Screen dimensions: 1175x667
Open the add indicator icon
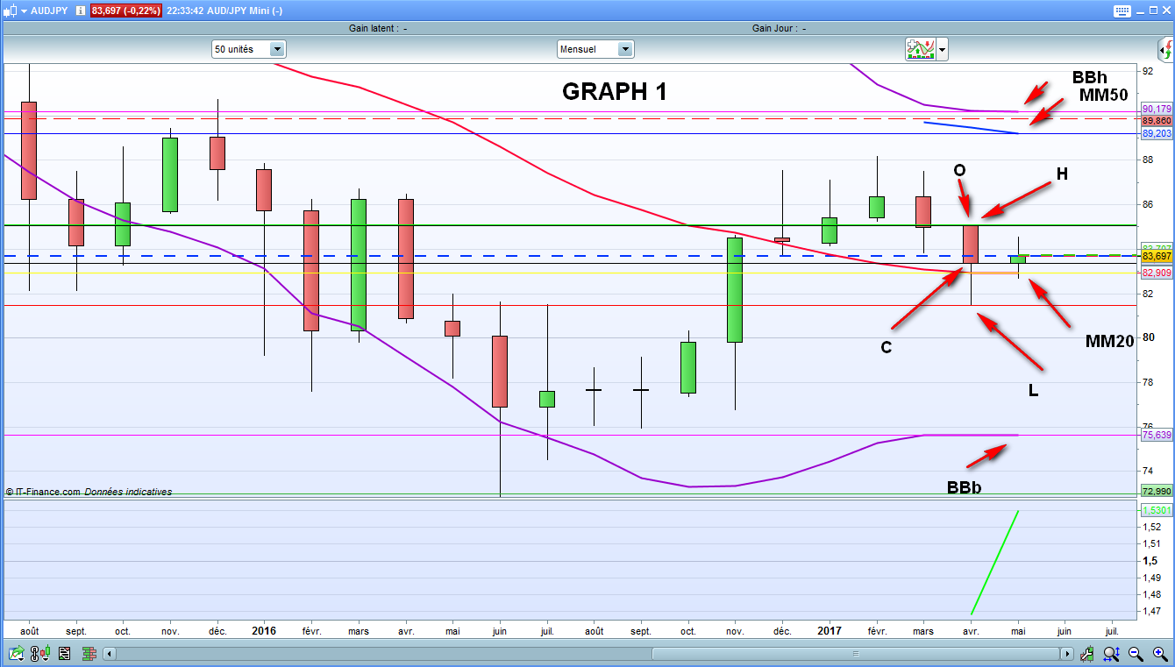click(x=921, y=49)
